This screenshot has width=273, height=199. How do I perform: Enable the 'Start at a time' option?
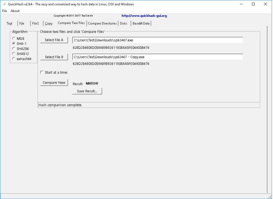click(42, 72)
